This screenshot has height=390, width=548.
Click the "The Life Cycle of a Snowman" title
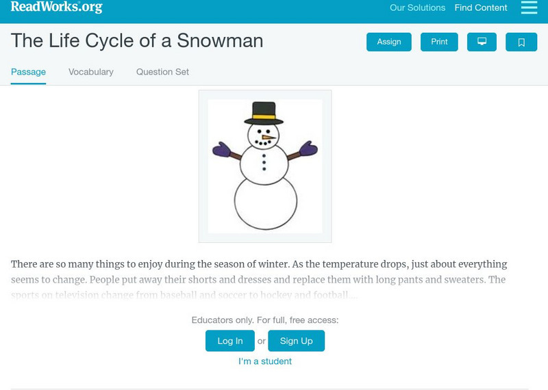click(137, 40)
